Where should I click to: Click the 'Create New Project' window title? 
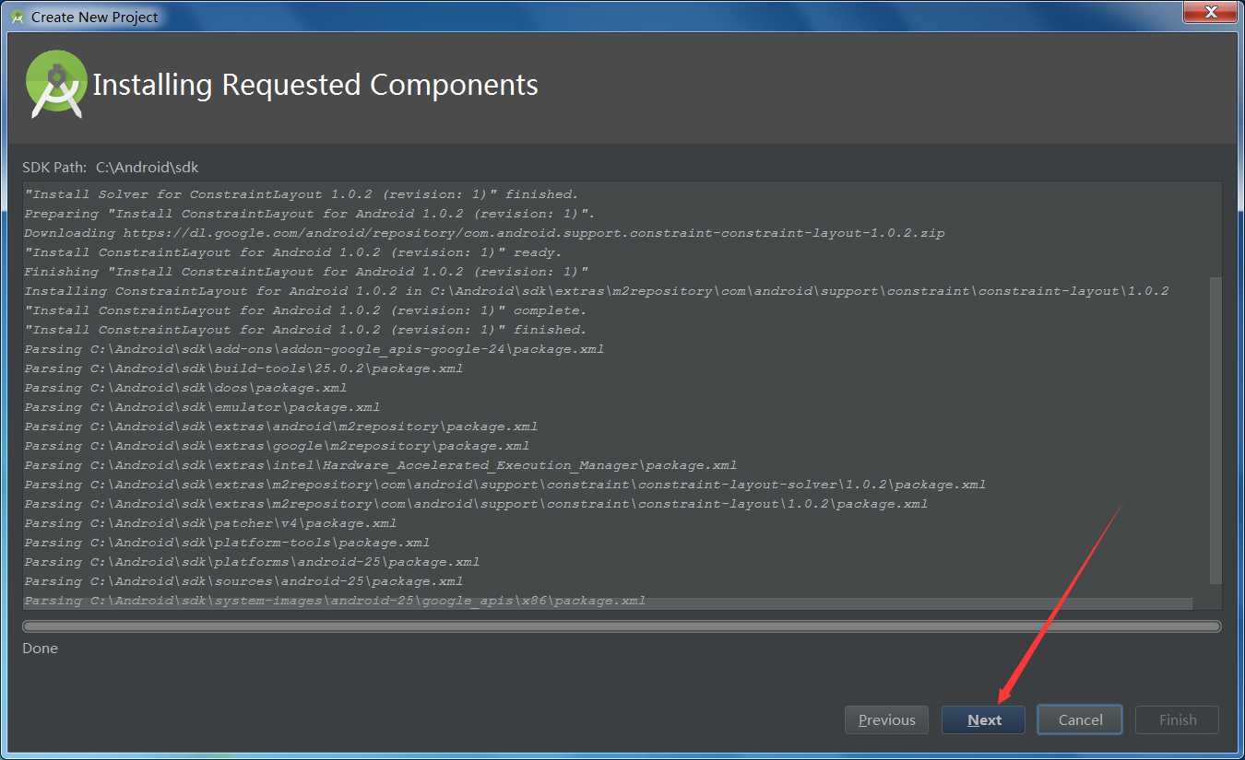(95, 17)
